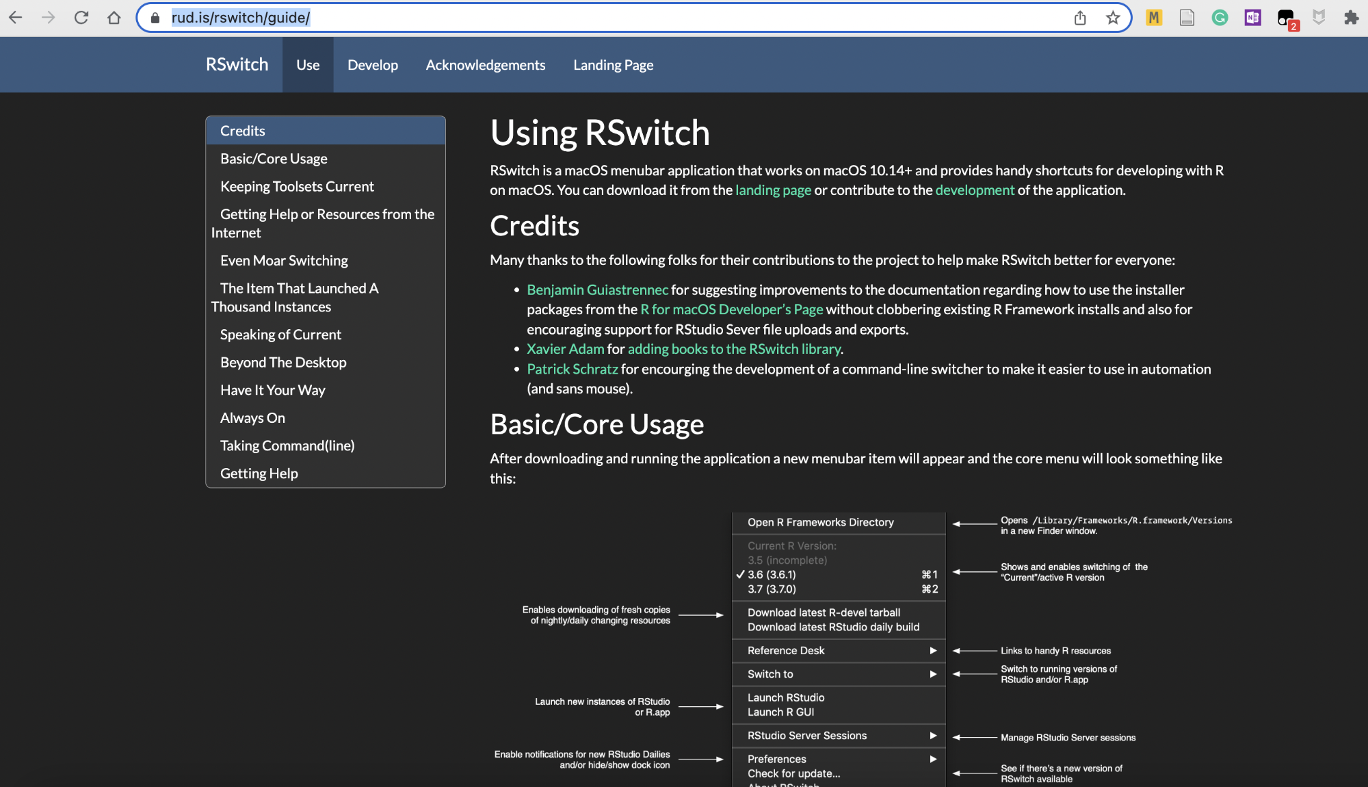Click the browser forward arrow
Image resolution: width=1368 pixels, height=787 pixels.
(x=48, y=18)
